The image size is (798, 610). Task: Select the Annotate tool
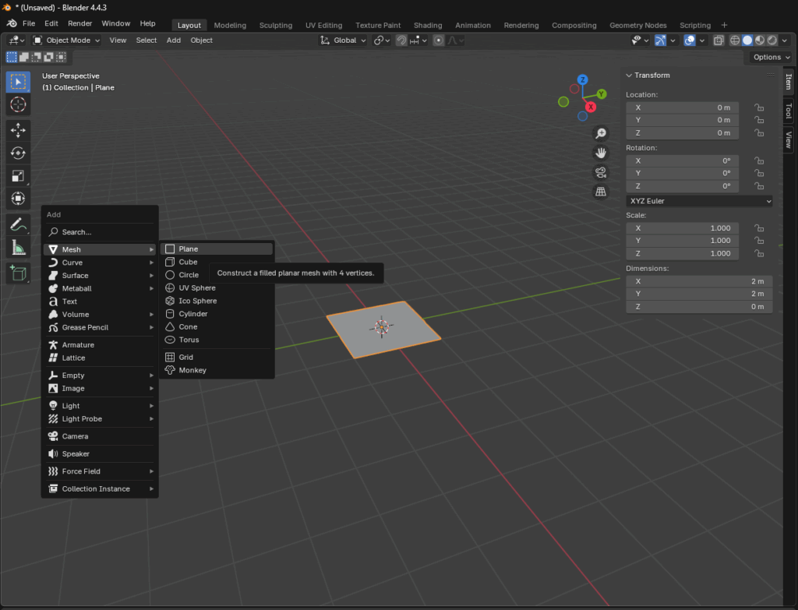click(x=18, y=224)
